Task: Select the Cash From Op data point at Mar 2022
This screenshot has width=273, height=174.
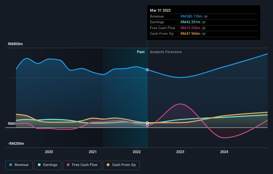Action: pyautogui.click(x=147, y=123)
